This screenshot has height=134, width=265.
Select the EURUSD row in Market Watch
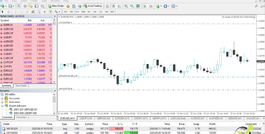pyautogui.click(x=26, y=75)
